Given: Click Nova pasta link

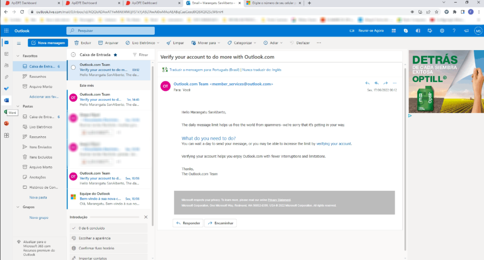Looking at the screenshot, I should [x=38, y=197].
